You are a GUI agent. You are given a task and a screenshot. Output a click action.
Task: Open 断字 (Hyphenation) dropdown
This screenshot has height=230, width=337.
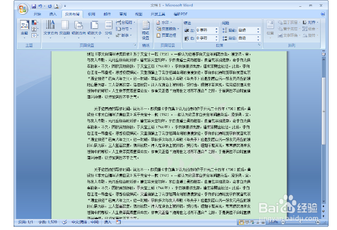click(x=124, y=35)
